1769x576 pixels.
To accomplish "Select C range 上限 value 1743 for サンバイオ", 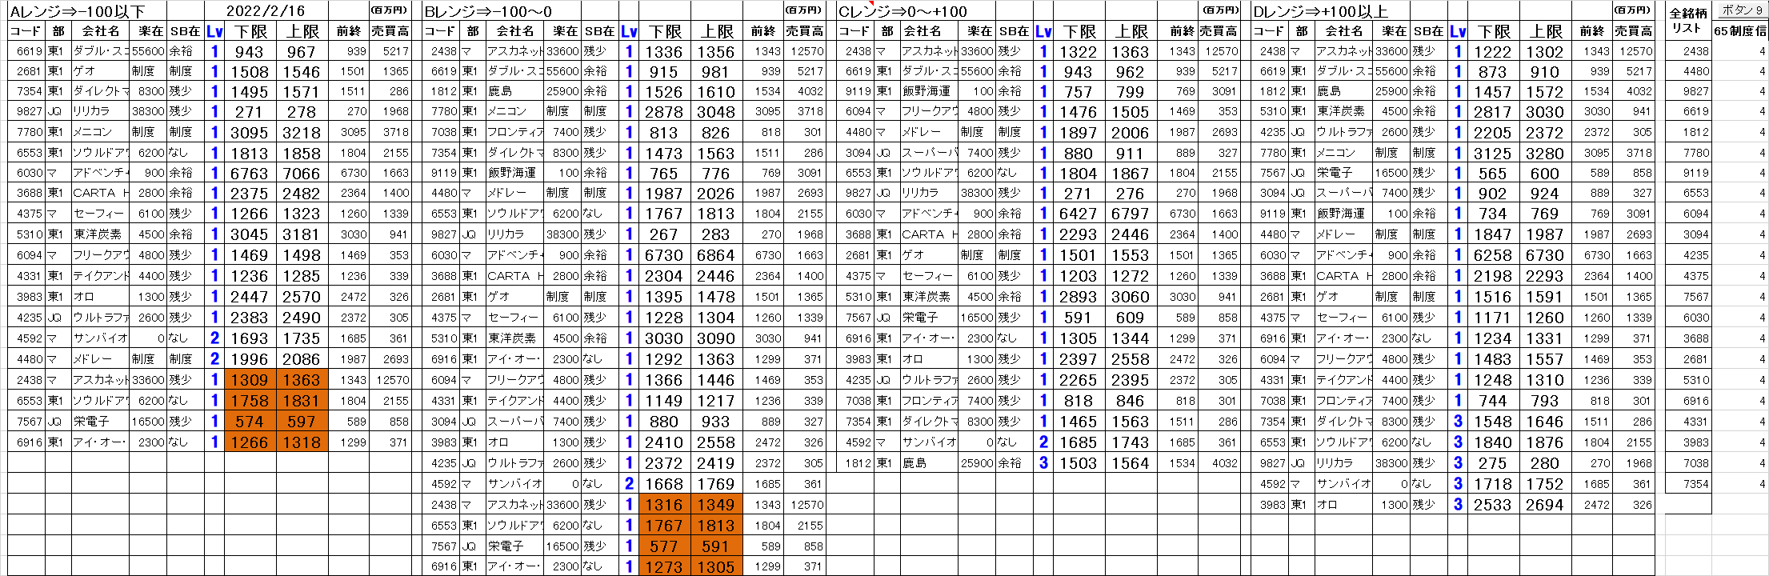I will click(x=1131, y=442).
